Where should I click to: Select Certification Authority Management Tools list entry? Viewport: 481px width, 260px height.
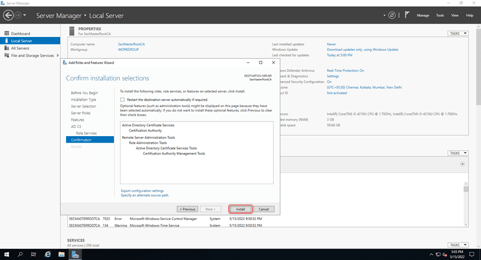tap(174, 153)
